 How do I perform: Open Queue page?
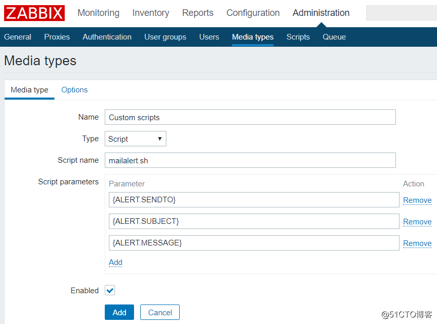[x=334, y=37]
